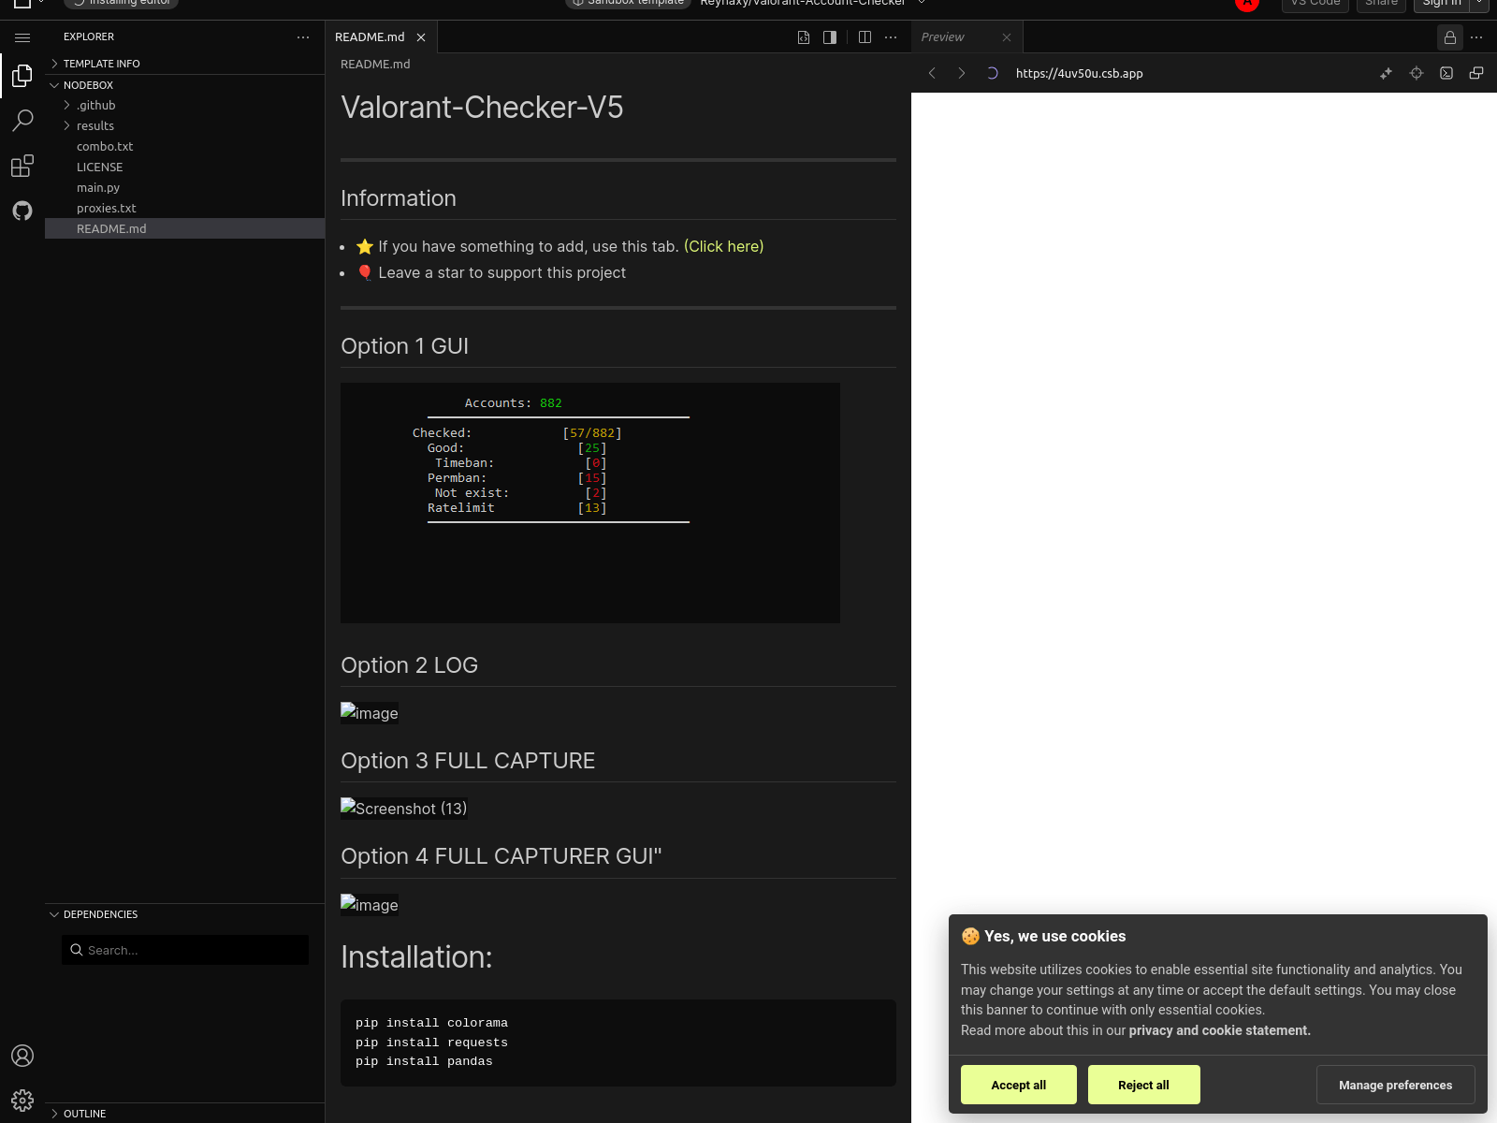The height and width of the screenshot is (1123, 1497).
Task: Click broken image under Option 4 heading
Action: coord(370,905)
